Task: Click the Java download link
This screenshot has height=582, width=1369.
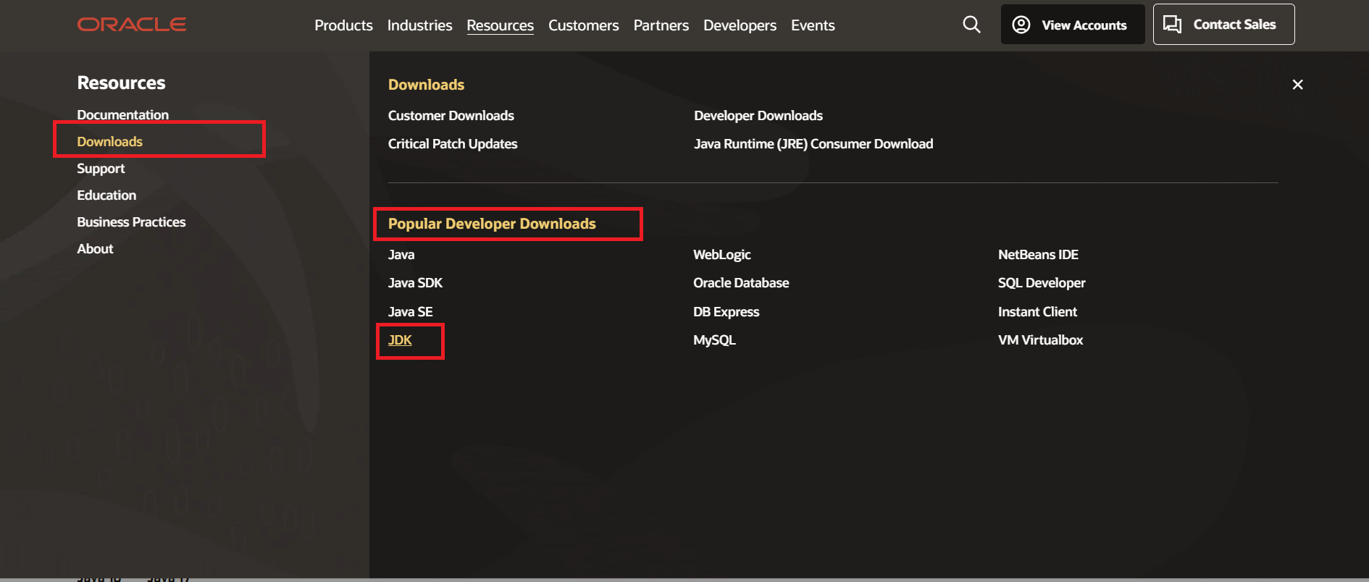Action: coord(401,254)
